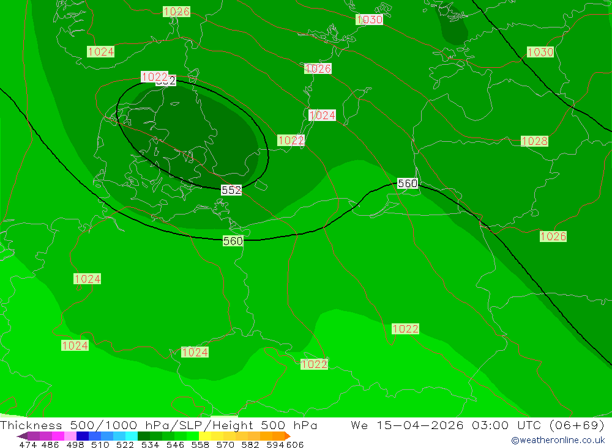Pick the dark blue swatch in the legend
This screenshot has width=612, height=448.
(83, 436)
